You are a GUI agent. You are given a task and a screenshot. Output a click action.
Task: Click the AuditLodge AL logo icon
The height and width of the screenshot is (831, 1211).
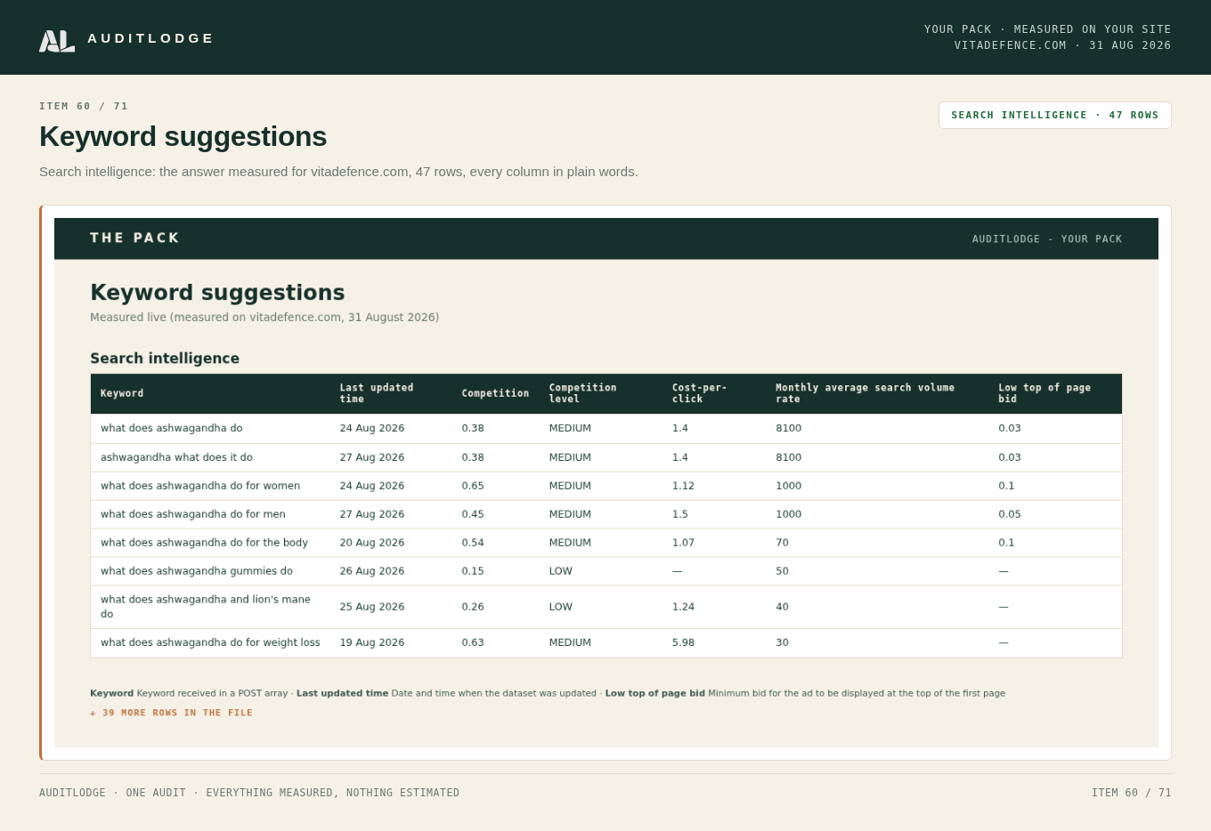click(x=57, y=40)
